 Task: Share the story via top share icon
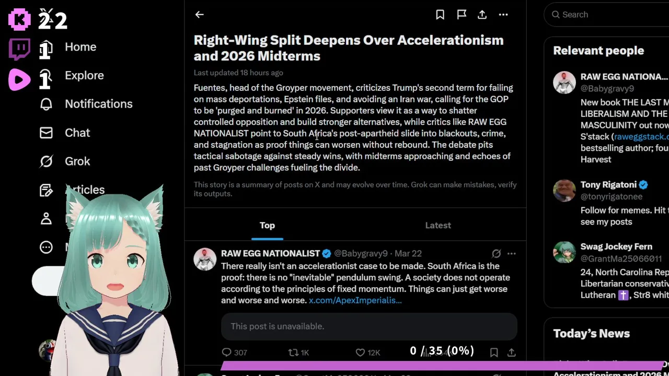click(482, 15)
